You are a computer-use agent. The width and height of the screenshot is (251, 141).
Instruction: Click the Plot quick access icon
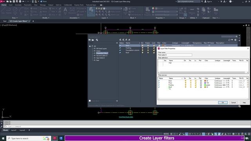pyautogui.click(x=20, y=2)
